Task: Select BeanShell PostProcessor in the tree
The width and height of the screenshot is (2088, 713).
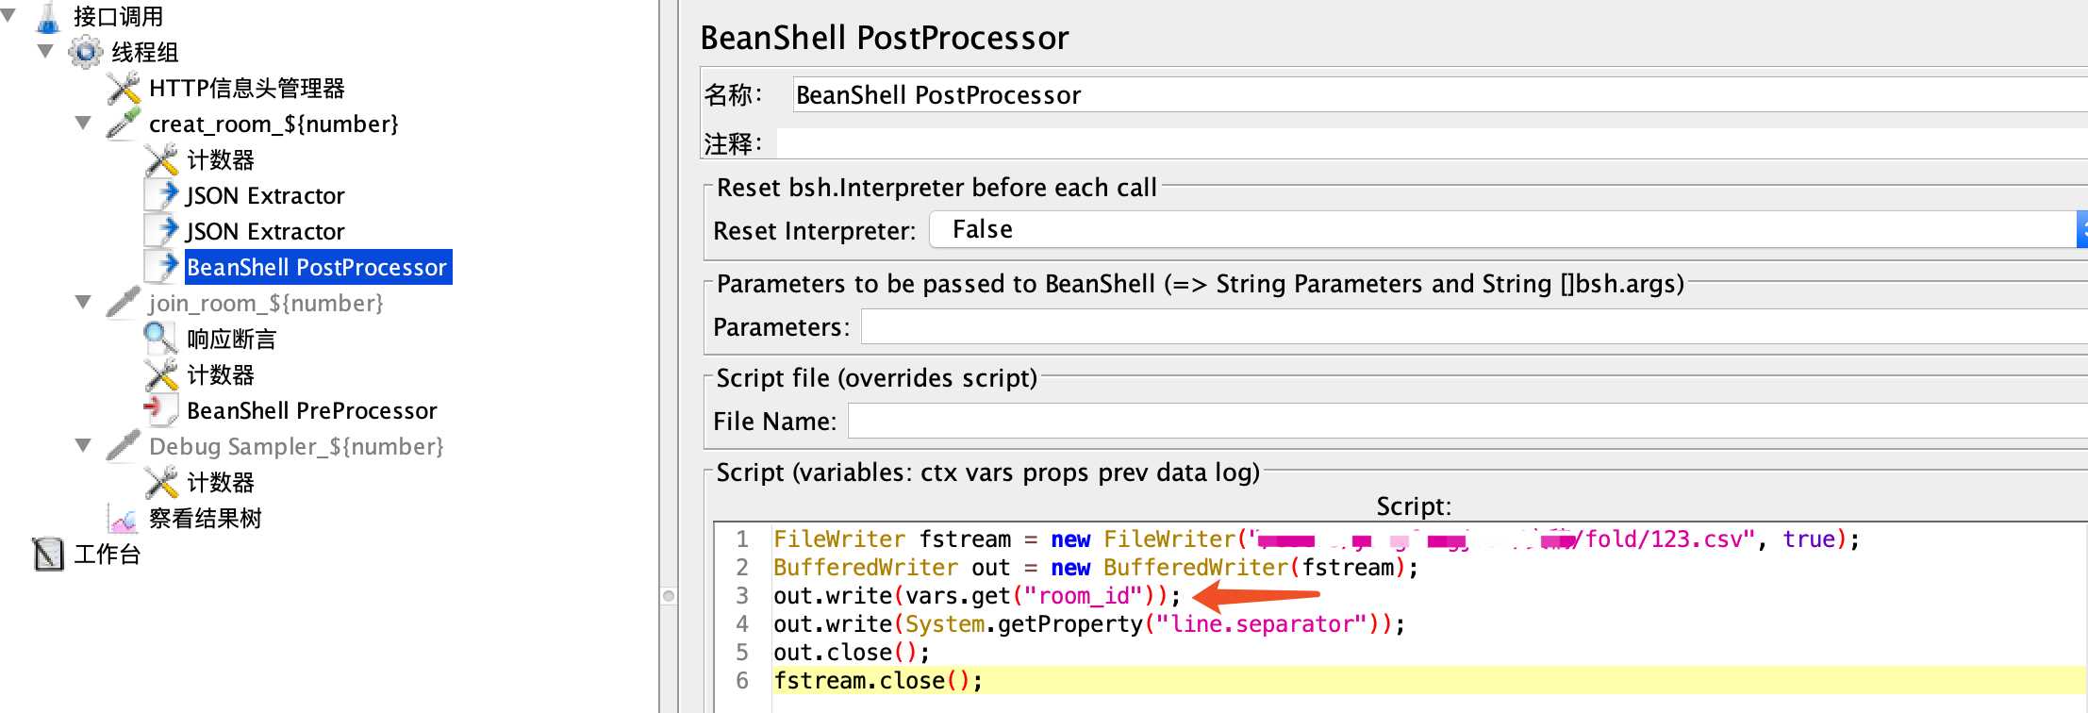Action: pos(318,267)
